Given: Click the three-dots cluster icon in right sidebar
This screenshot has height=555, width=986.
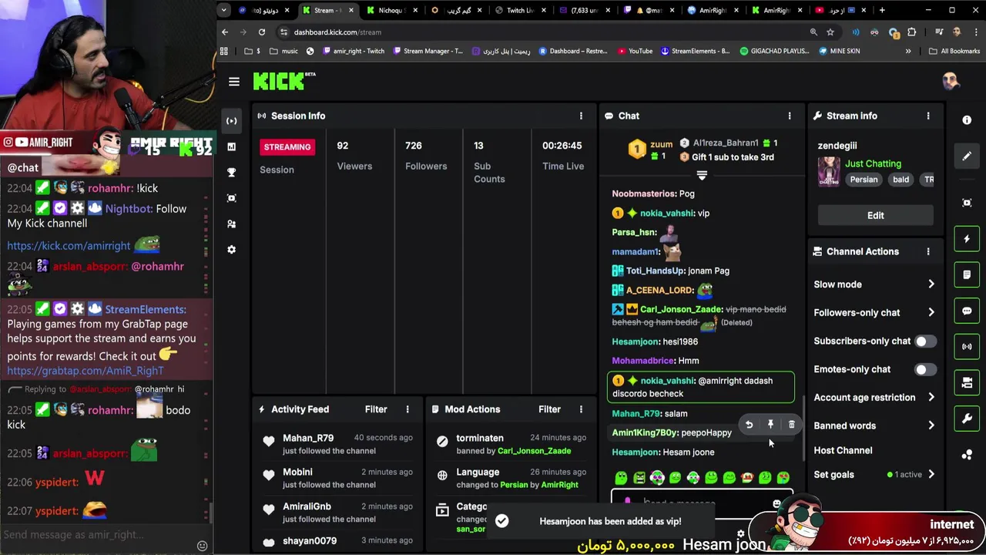Looking at the screenshot, I should point(967,455).
